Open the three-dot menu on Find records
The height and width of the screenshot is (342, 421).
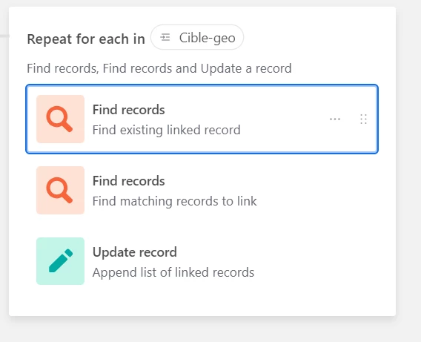click(x=335, y=119)
